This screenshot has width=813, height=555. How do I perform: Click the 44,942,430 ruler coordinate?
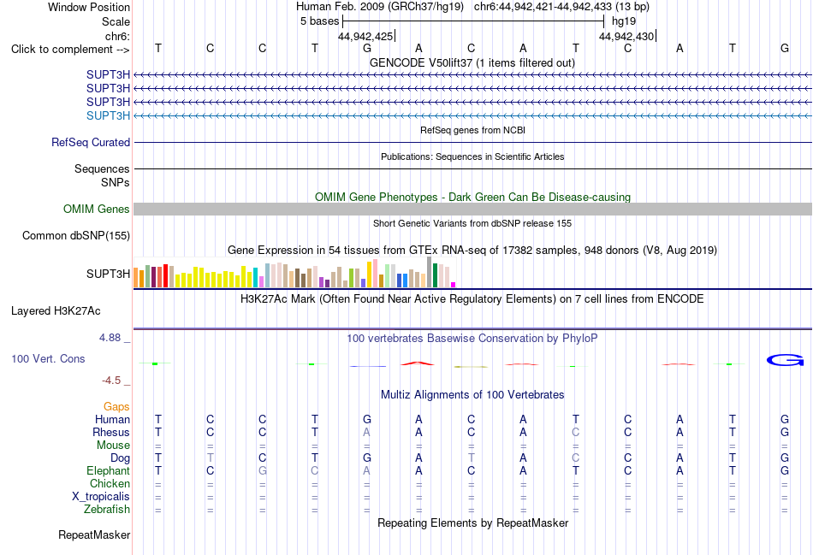point(626,36)
